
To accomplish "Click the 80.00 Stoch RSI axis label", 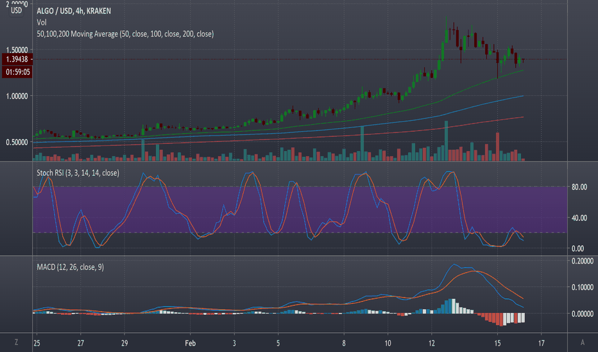I will point(579,187).
